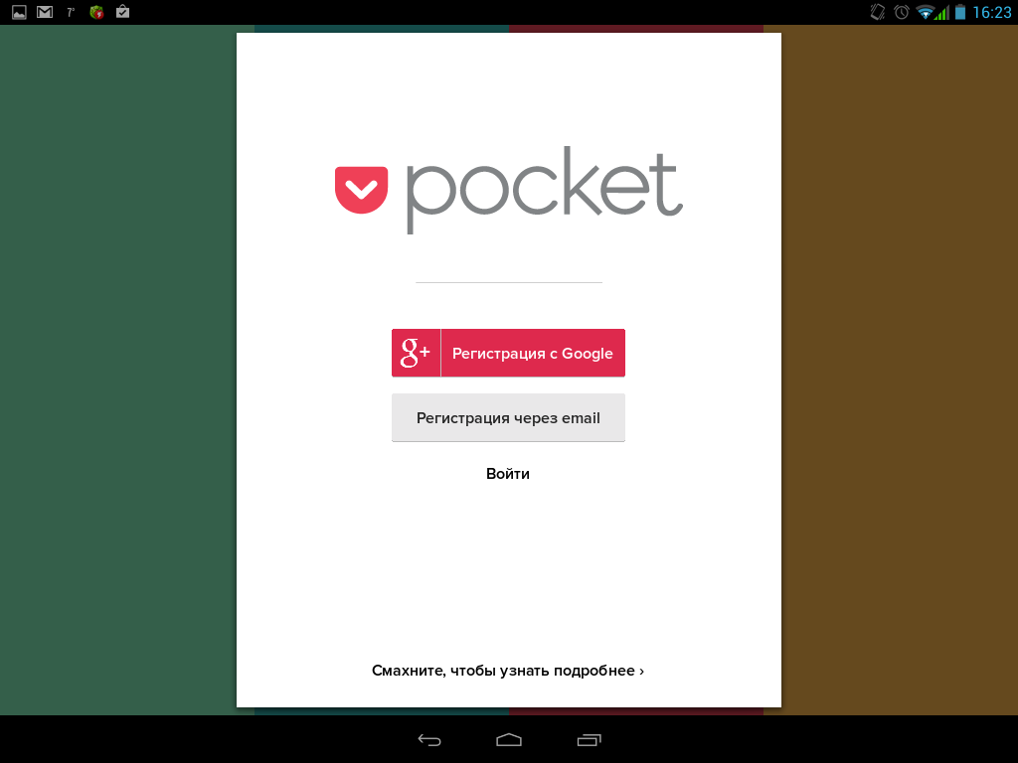1018x763 pixels.
Task: Tap the battery indicator icon
Action: 959,12
